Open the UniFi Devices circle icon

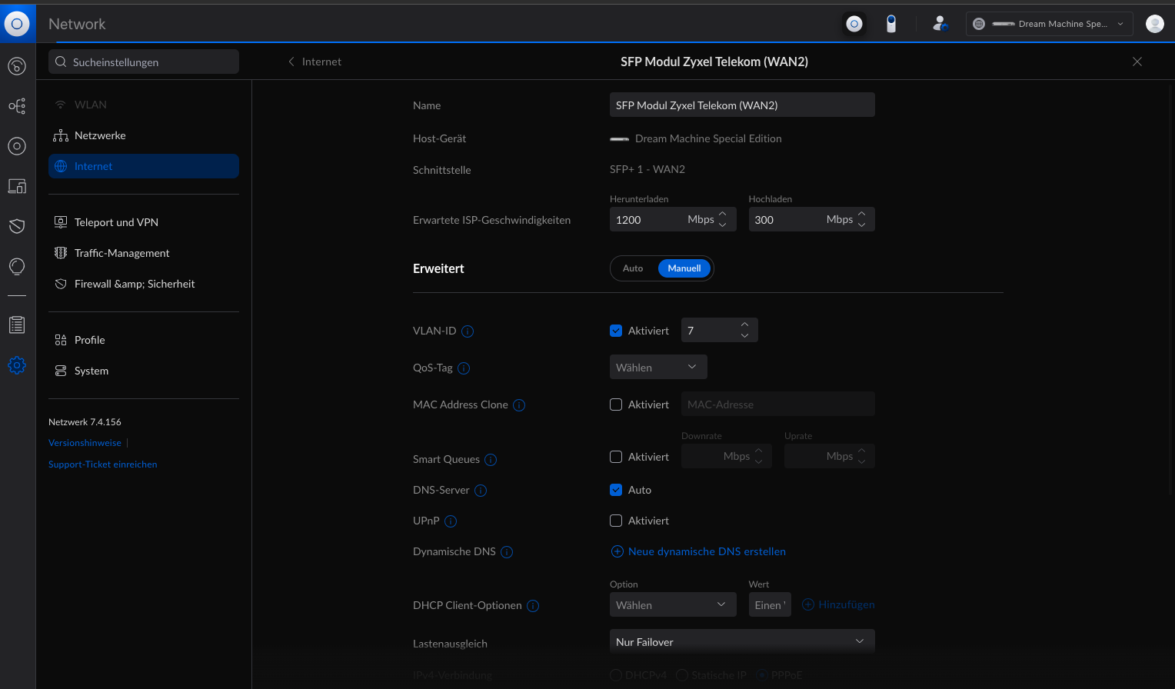(x=17, y=146)
